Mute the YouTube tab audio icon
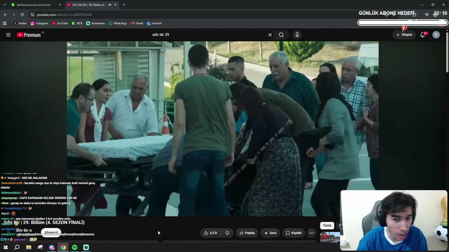This screenshot has height=252, width=449. [x=110, y=5]
